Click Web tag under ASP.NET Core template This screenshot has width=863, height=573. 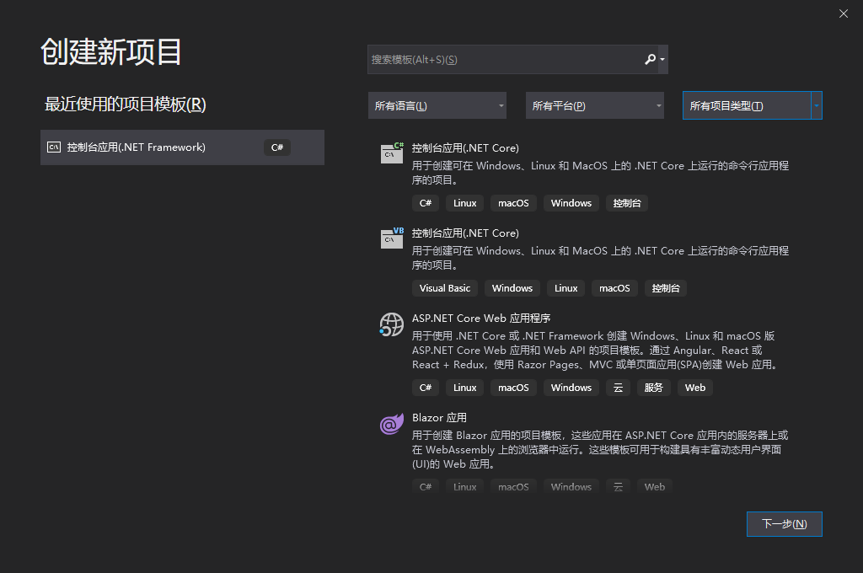pyautogui.click(x=695, y=388)
